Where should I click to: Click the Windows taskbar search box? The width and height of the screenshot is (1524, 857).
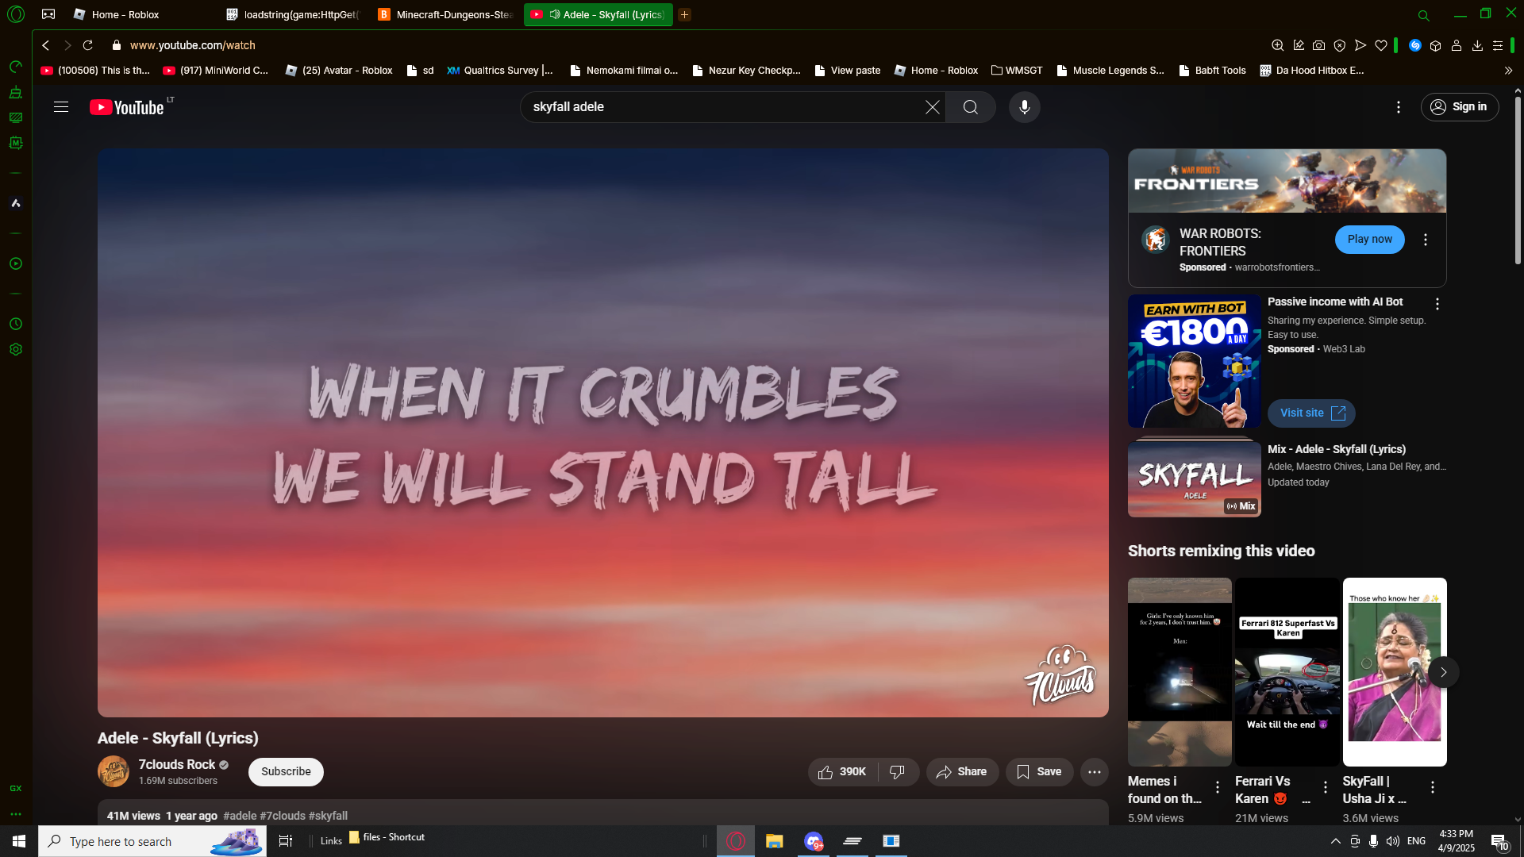pos(152,841)
